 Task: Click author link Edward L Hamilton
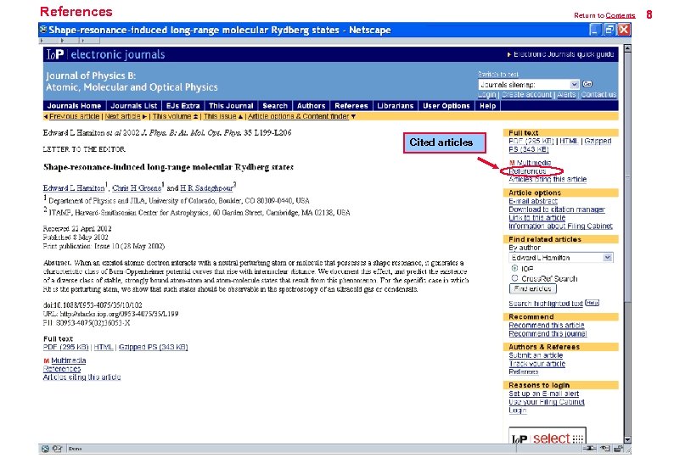click(x=74, y=188)
